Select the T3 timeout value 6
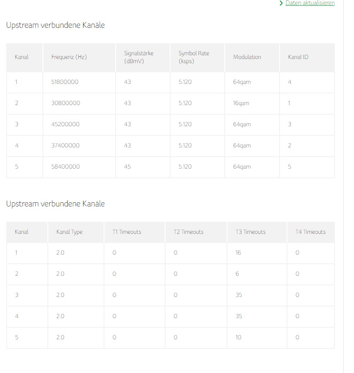This screenshot has width=354, height=373. click(x=237, y=274)
